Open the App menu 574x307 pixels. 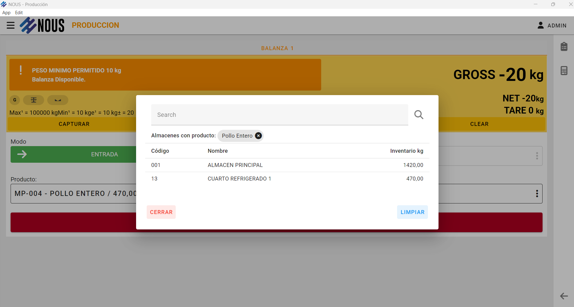click(6, 13)
